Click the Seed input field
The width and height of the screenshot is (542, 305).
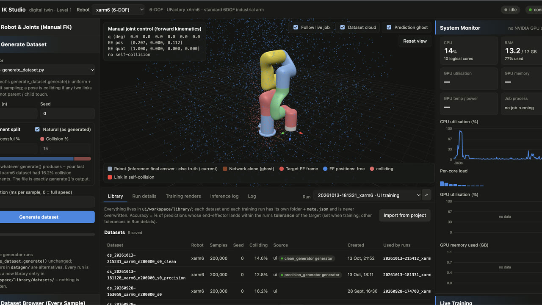point(67,114)
